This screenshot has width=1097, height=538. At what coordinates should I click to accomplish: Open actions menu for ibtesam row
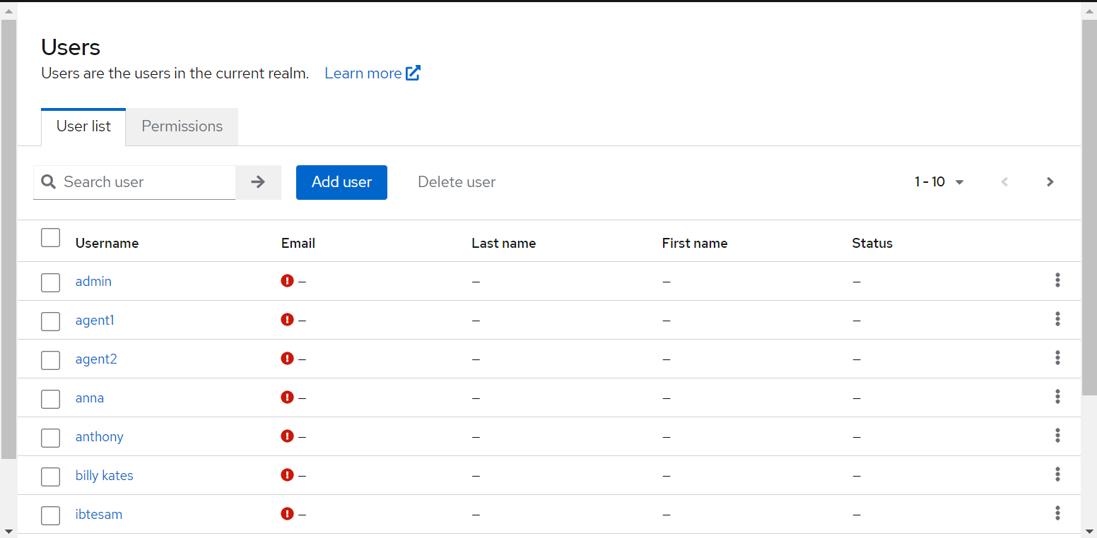click(1057, 513)
